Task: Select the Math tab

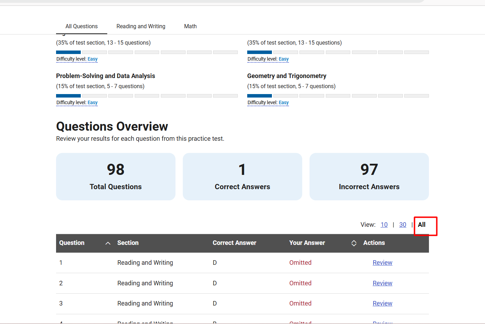Action: tap(190, 26)
